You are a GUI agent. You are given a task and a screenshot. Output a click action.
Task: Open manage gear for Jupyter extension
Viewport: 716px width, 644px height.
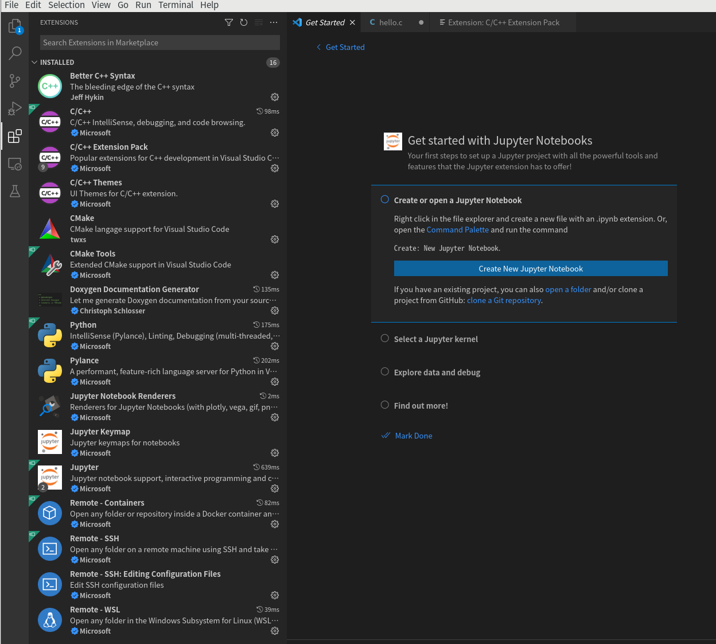[275, 488]
